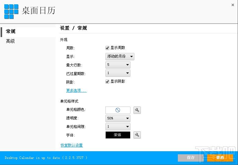Expand the 最大行数 dropdown
The image size is (238, 165).
(x=118, y=65)
